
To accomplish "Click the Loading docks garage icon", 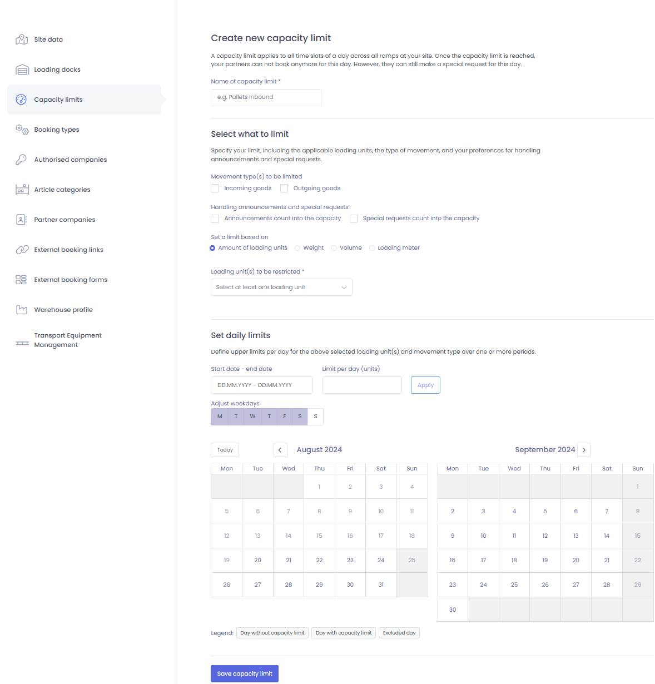I will click(x=22, y=70).
